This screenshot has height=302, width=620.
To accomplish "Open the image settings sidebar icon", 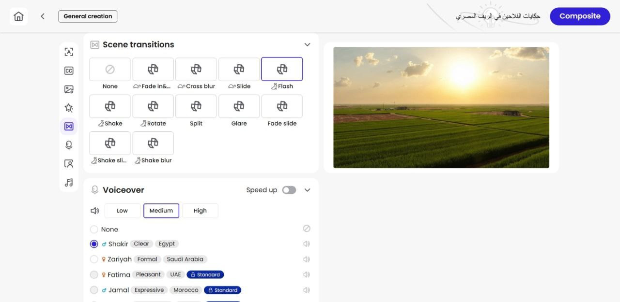I will pos(69,89).
